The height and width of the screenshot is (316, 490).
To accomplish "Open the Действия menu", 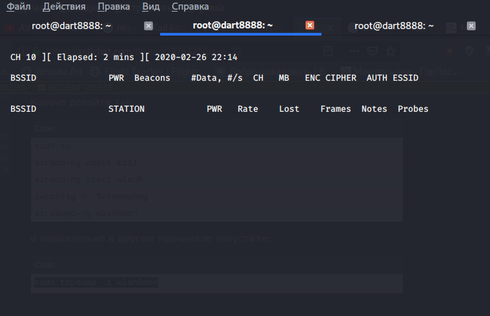I will coord(64,7).
